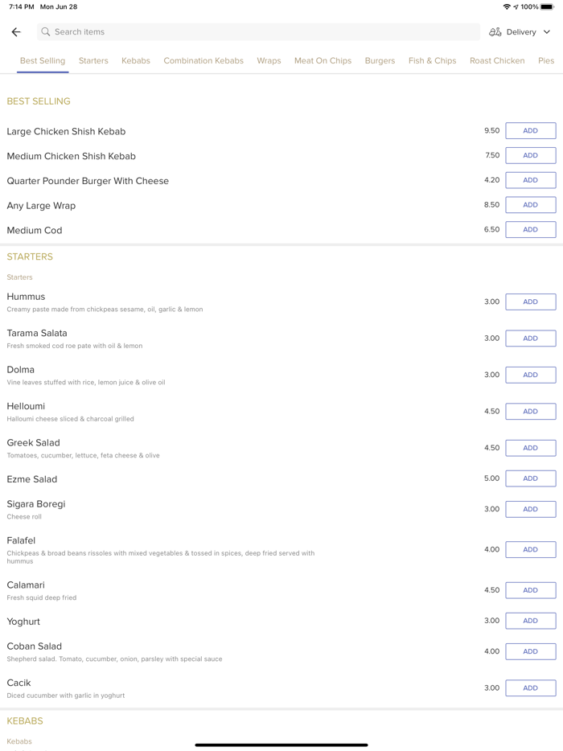Add Quarter Pounder Burger With Cheese
The image size is (563, 751).
pos(530,180)
